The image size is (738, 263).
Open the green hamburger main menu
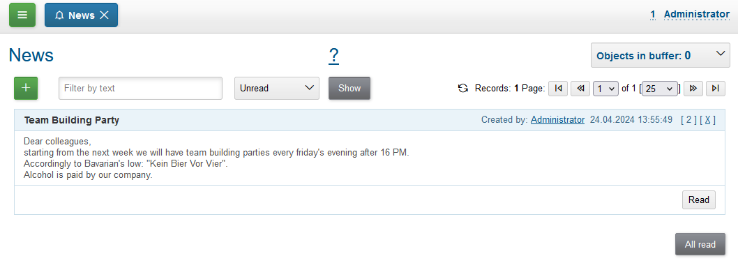click(22, 15)
